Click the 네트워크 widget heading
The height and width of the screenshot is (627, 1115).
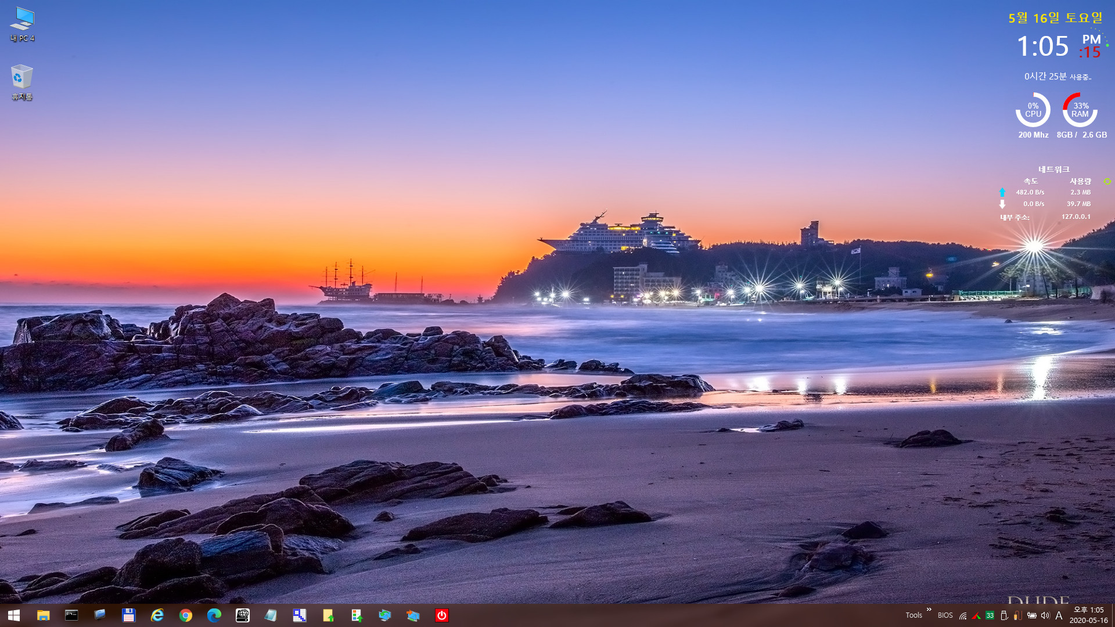(x=1054, y=170)
